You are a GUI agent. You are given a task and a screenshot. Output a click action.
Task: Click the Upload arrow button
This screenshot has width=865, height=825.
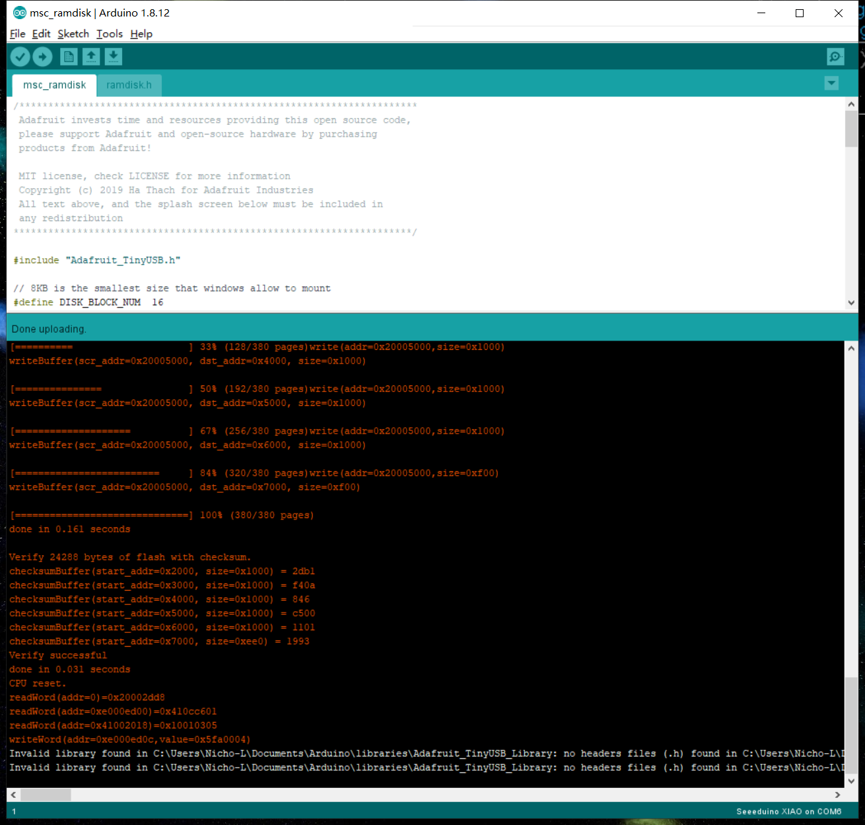click(x=42, y=57)
